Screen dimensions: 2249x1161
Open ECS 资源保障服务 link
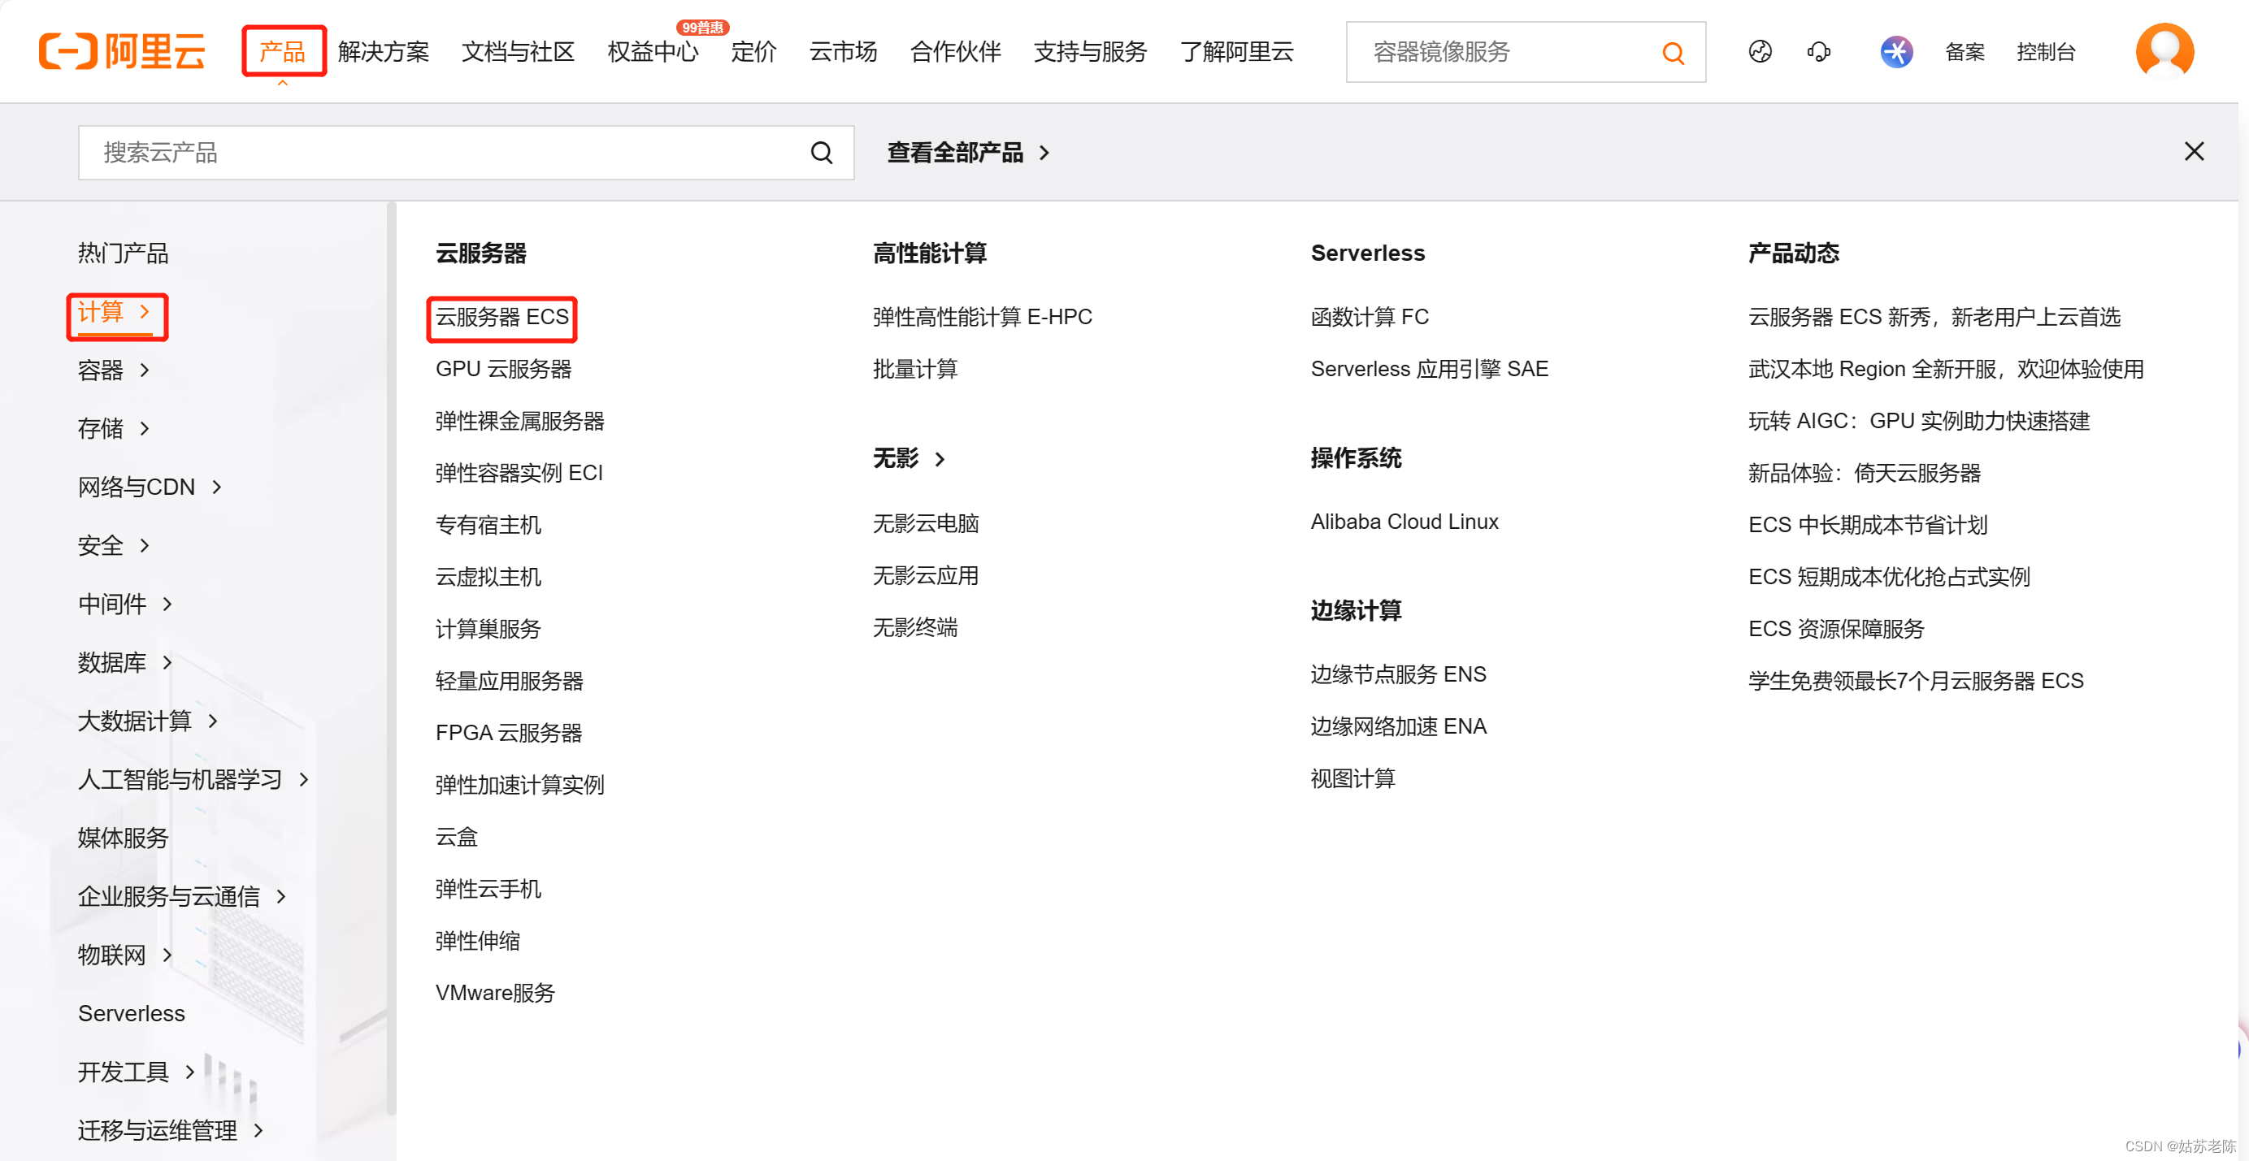point(1836,629)
